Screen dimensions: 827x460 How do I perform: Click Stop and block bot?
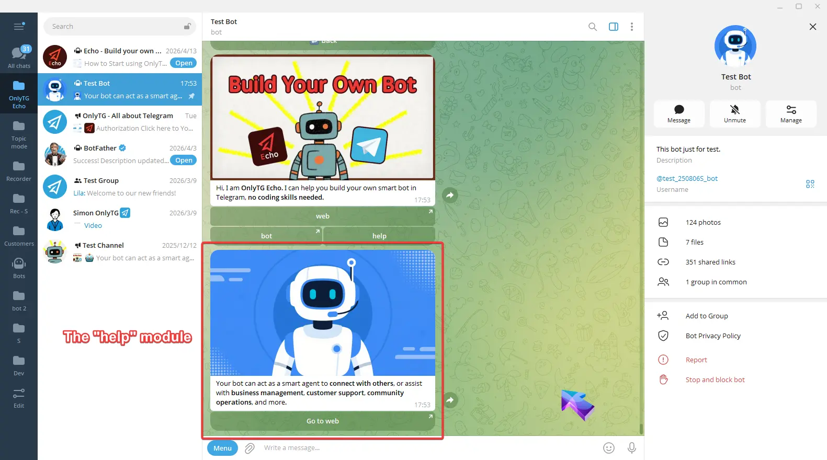pos(715,380)
